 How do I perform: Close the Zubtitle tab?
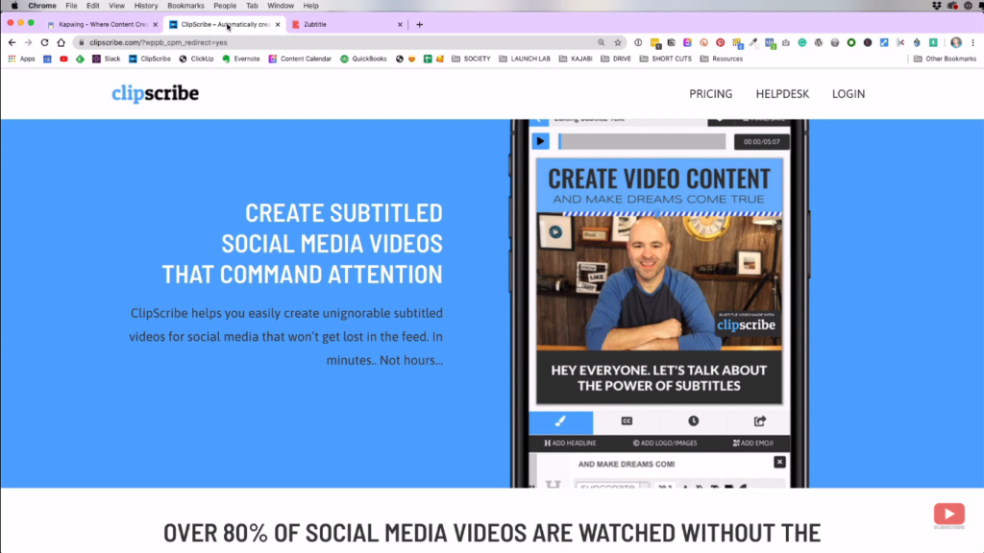pos(400,24)
